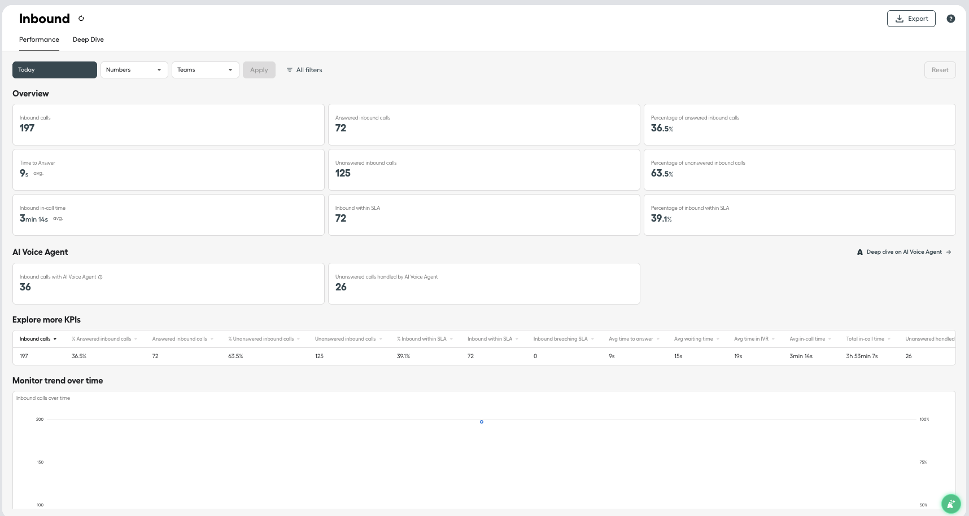Click the Percentage of inbound within SLA card
The height and width of the screenshot is (516, 969).
pyautogui.click(x=800, y=215)
